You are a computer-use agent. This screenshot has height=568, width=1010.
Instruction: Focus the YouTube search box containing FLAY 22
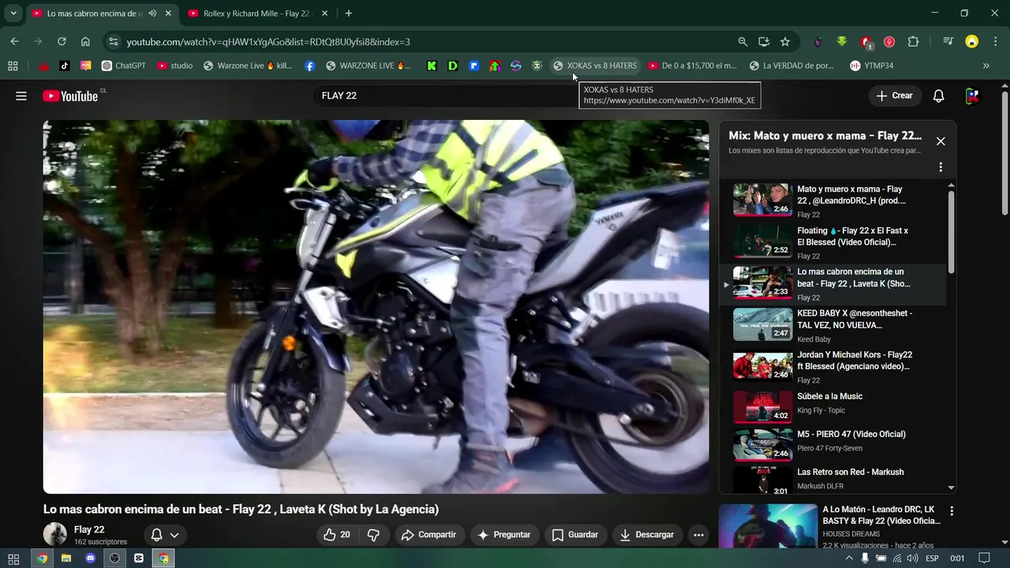(x=446, y=95)
